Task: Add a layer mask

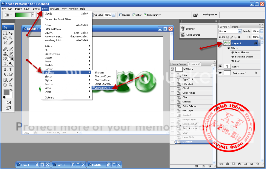Action: tap(233, 164)
